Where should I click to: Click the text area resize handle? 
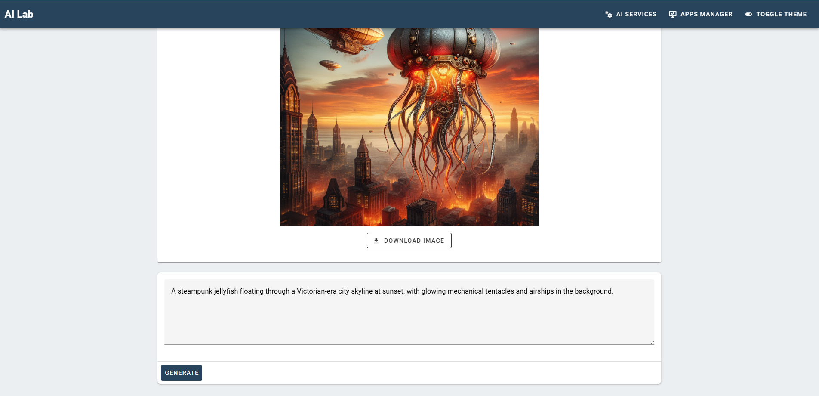click(652, 343)
